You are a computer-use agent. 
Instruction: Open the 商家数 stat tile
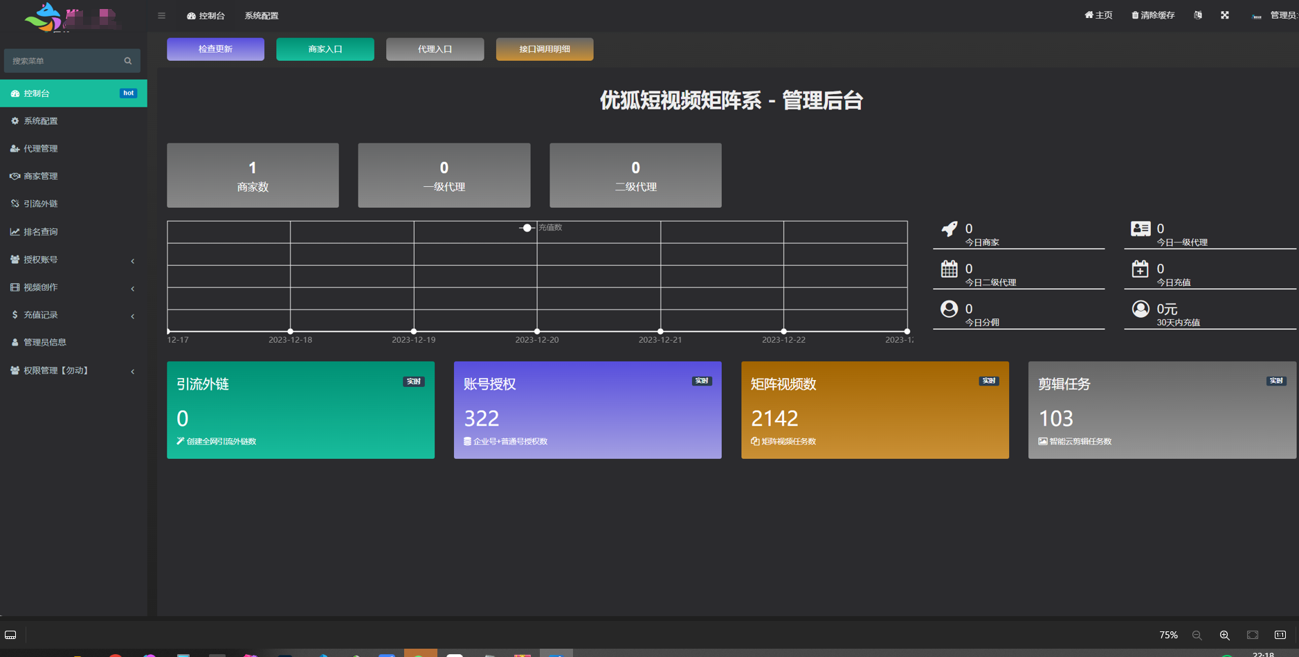point(253,175)
